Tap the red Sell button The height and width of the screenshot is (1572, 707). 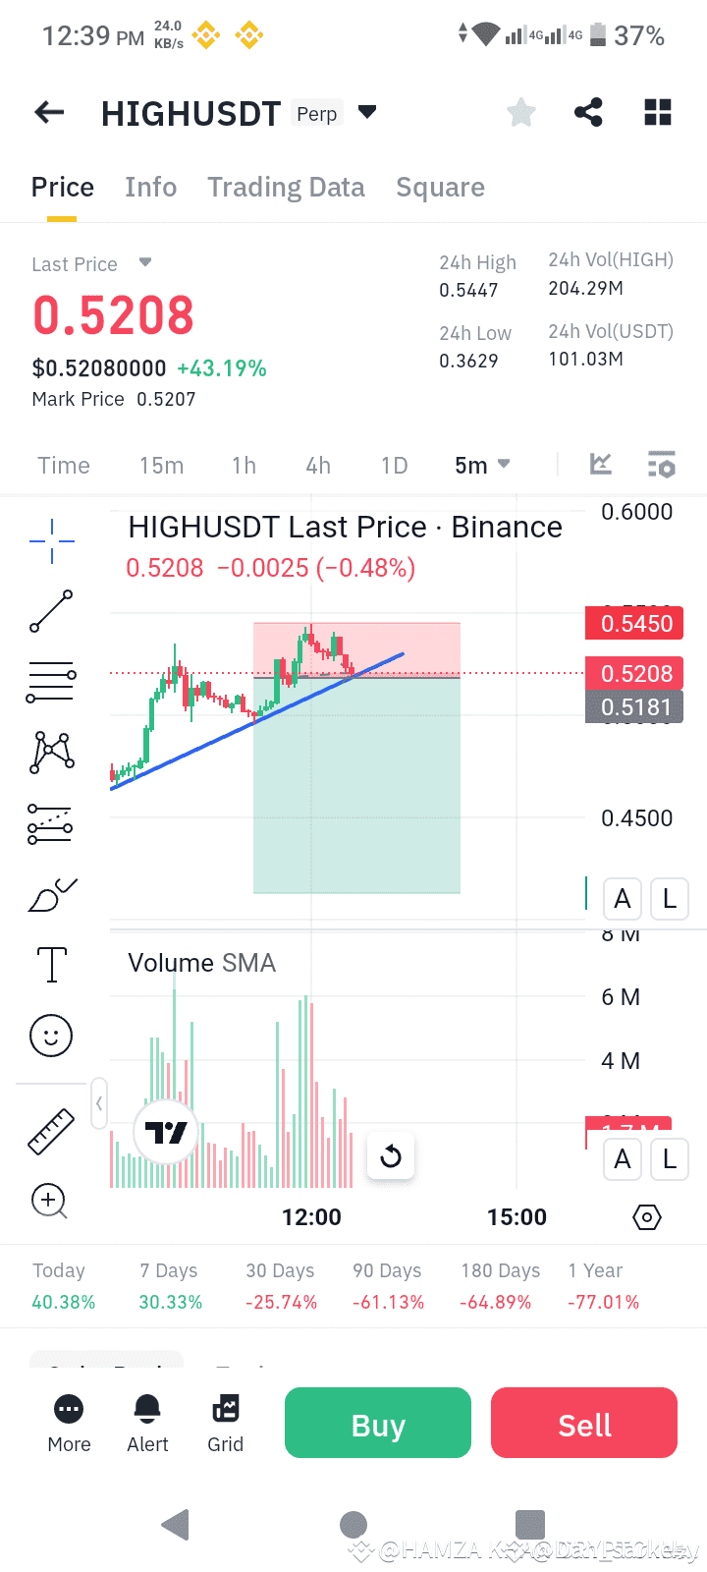[584, 1423]
